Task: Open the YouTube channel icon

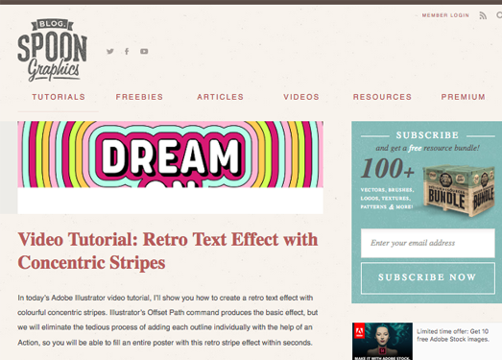Action: 144,51
